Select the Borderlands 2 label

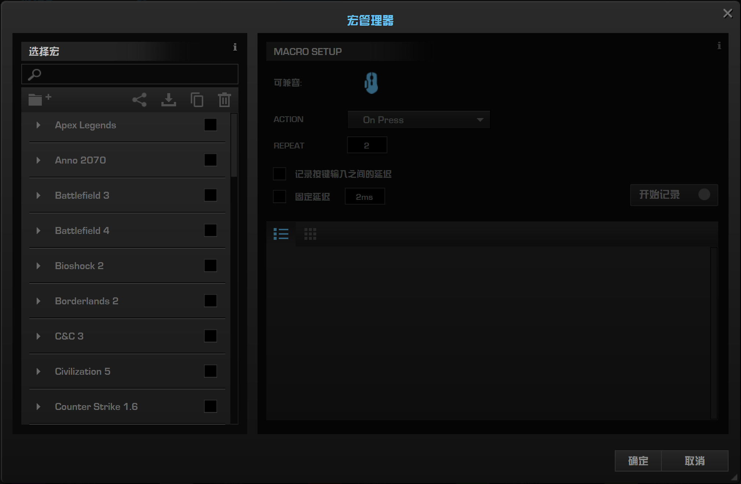(x=87, y=301)
